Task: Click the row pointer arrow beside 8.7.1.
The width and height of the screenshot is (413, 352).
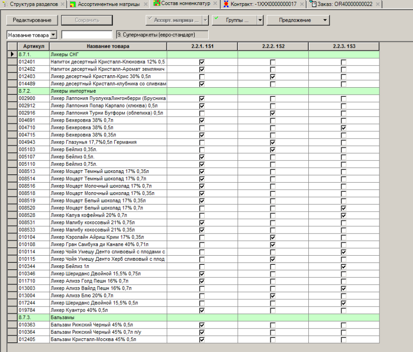Action: pos(12,54)
